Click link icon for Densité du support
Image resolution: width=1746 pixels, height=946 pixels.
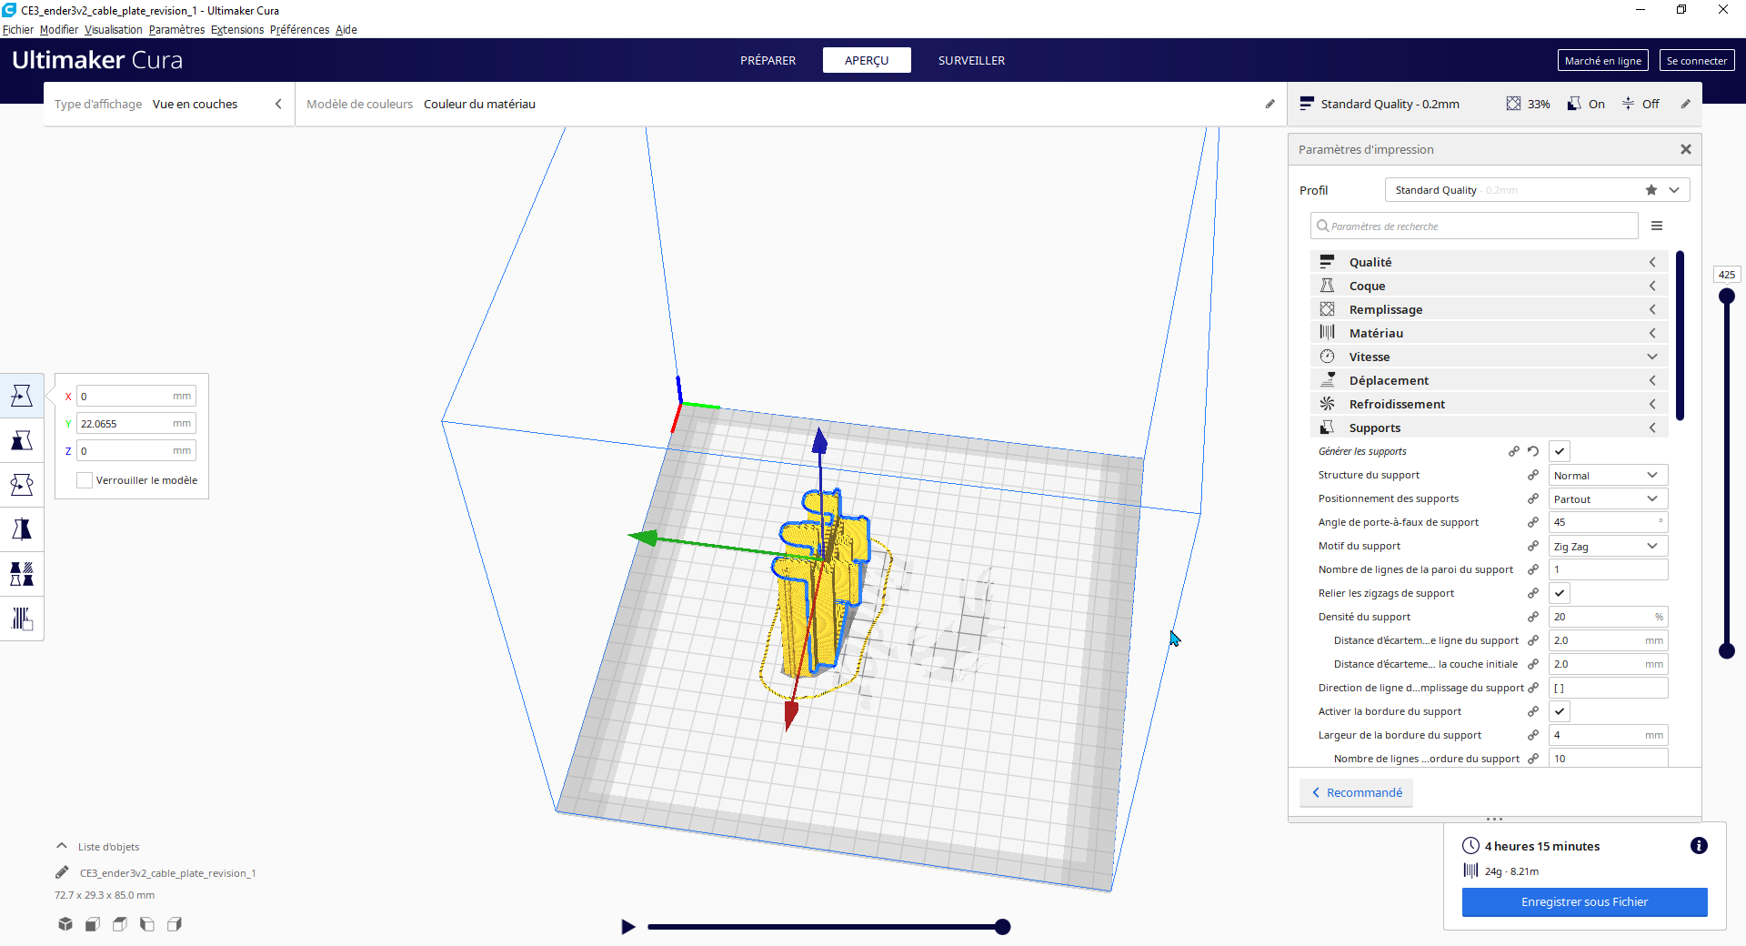coord(1533,617)
